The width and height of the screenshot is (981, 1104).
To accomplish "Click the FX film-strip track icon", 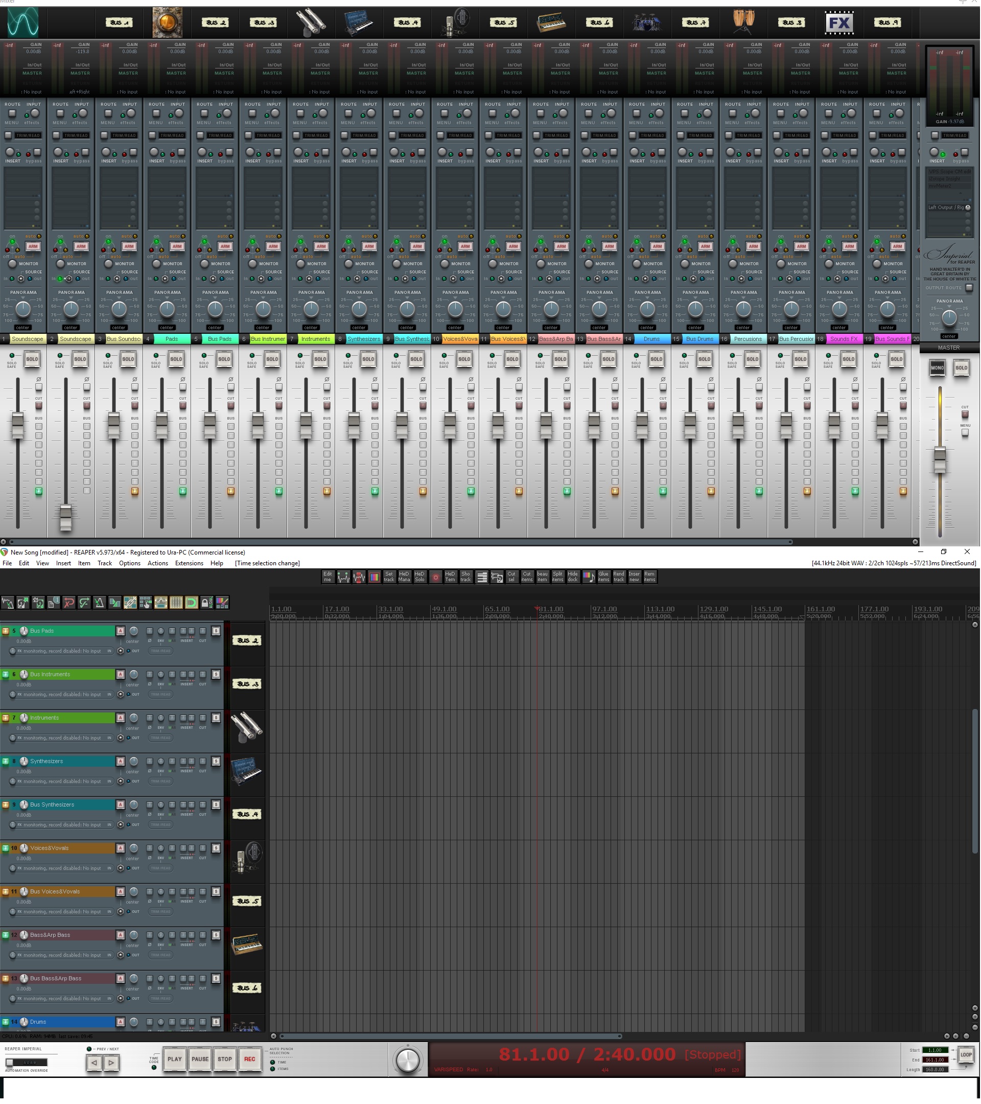I will click(x=839, y=22).
